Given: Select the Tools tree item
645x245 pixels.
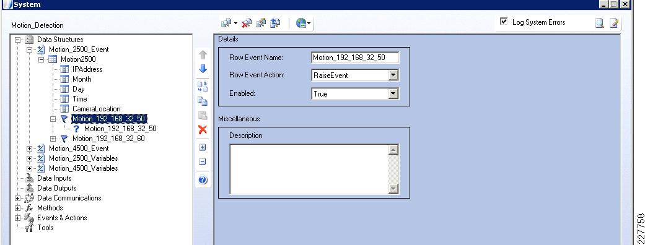Looking at the screenshot, I should pyautogui.click(x=45, y=228).
